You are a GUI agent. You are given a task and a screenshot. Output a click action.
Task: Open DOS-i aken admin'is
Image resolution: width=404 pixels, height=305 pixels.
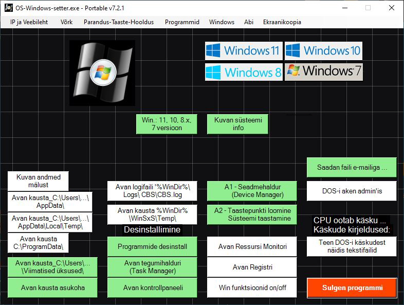pos(352,191)
